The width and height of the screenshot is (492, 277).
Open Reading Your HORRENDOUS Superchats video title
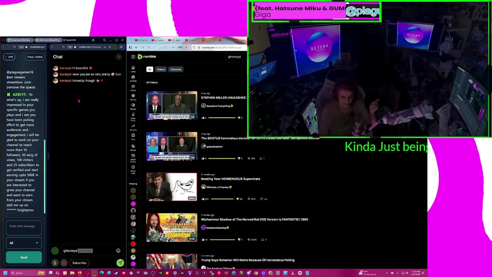point(231,179)
